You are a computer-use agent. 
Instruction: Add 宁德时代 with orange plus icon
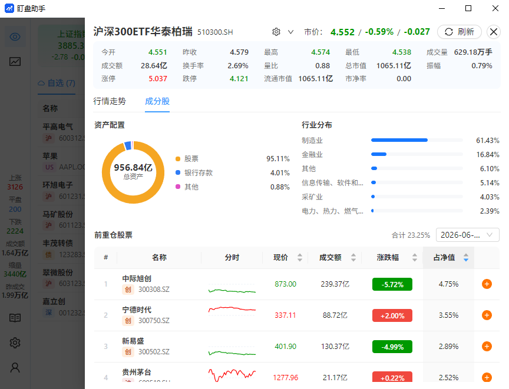[487, 315]
